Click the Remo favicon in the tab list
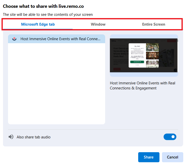 tap(14, 39)
